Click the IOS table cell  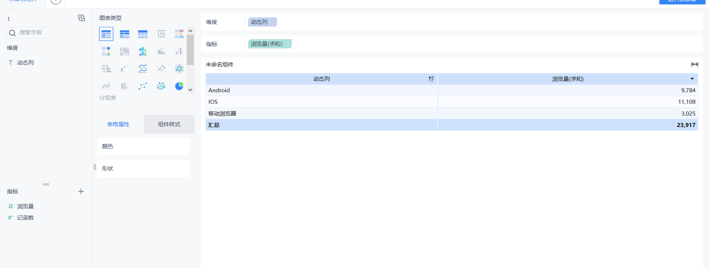pos(321,102)
